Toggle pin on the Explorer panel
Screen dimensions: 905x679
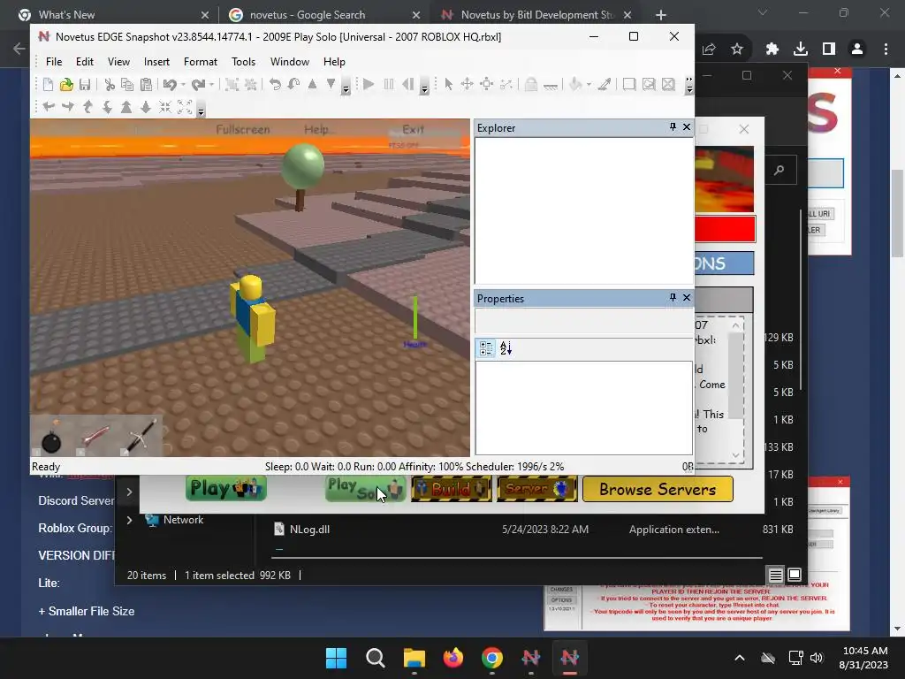pos(673,127)
